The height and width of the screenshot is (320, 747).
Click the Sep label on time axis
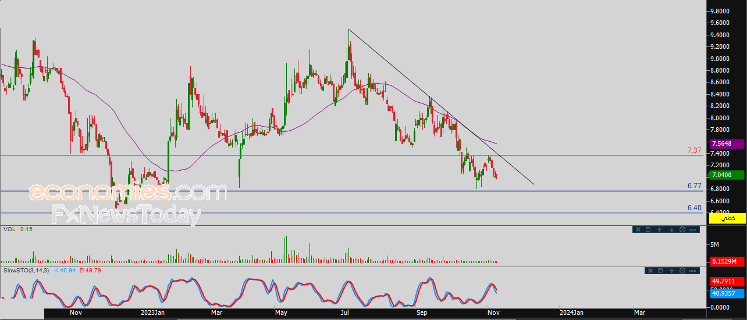point(422,312)
